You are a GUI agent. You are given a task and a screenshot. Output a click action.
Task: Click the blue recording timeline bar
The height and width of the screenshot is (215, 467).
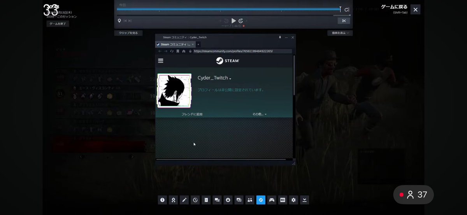(228, 9)
